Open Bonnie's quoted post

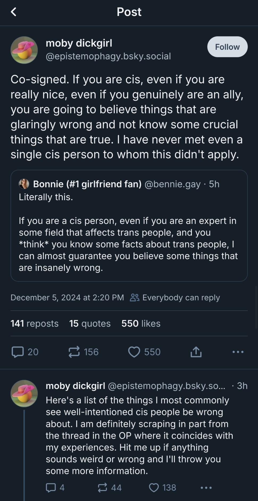[129, 240]
